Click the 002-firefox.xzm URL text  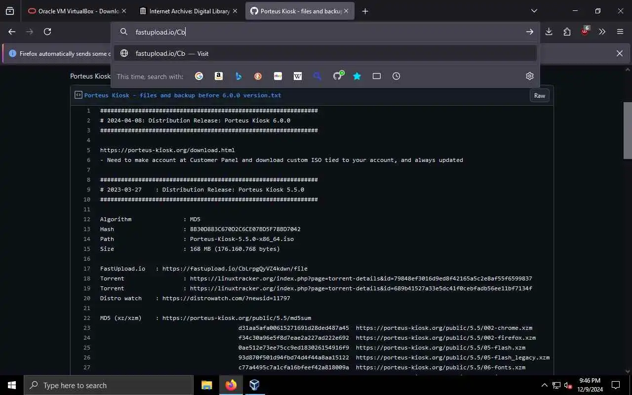[446, 338]
